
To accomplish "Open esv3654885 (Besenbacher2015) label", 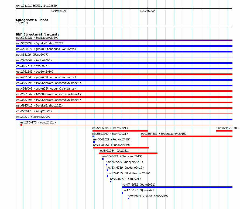I will coord(164,134).
